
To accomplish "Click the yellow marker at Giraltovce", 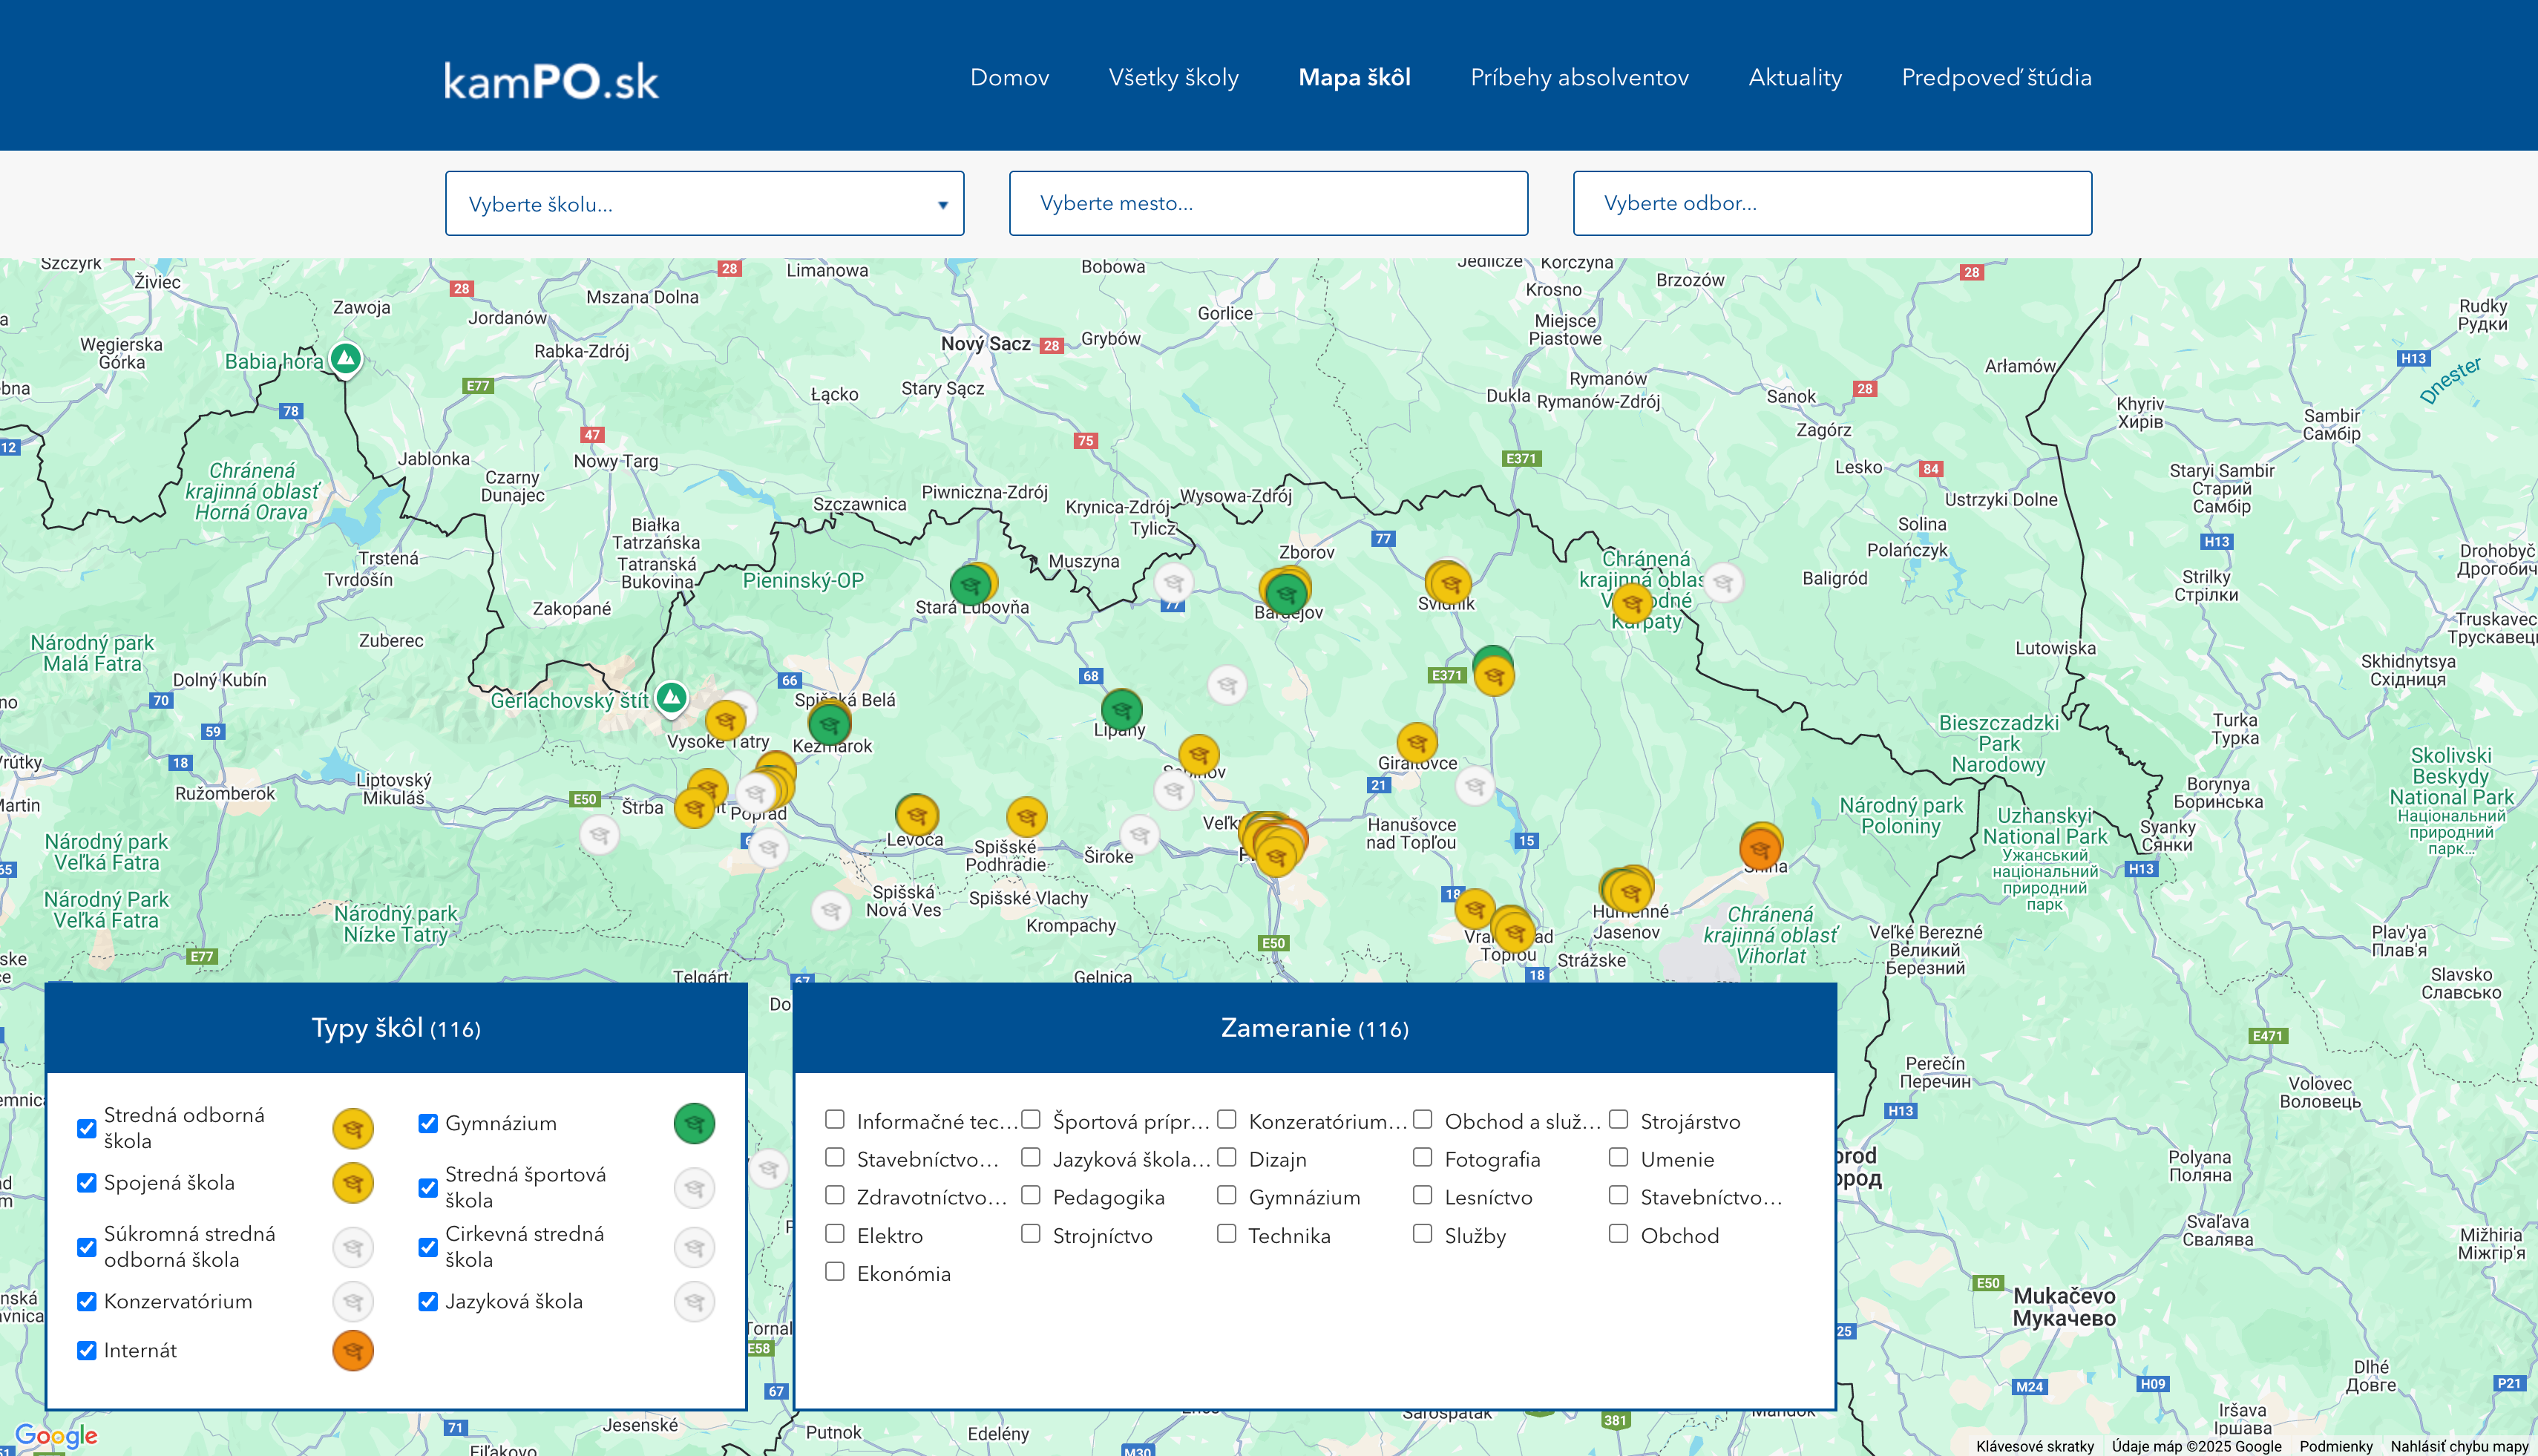I will click(1417, 741).
